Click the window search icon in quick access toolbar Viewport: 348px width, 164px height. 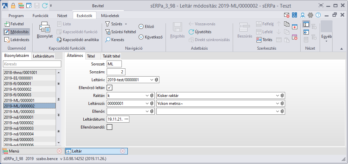(29, 5)
